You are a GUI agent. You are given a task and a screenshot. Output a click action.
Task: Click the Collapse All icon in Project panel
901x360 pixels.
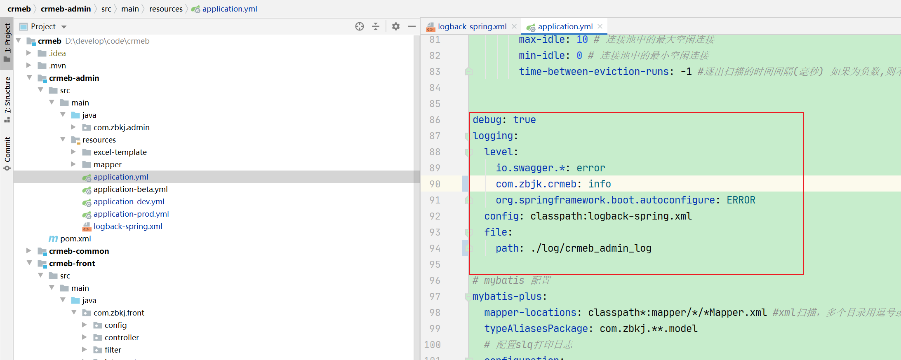pyautogui.click(x=376, y=26)
